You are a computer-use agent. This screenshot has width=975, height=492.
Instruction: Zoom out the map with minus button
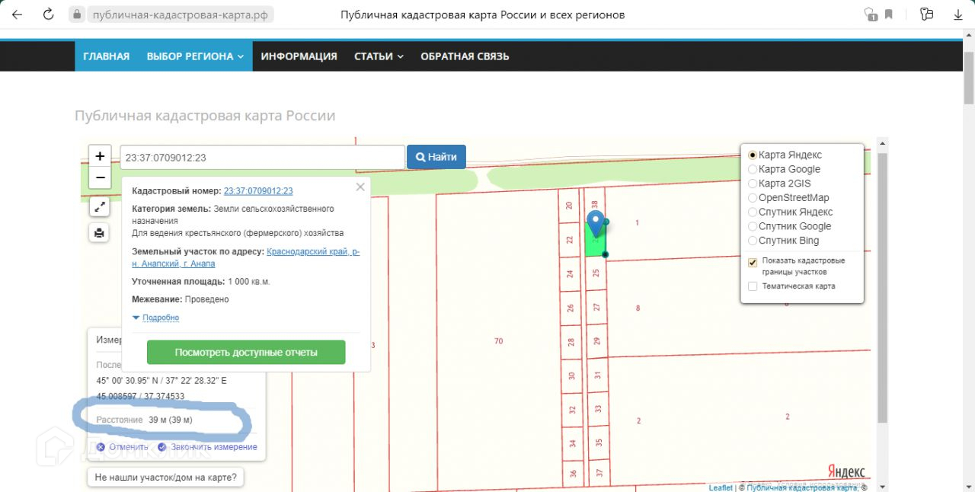click(x=100, y=178)
